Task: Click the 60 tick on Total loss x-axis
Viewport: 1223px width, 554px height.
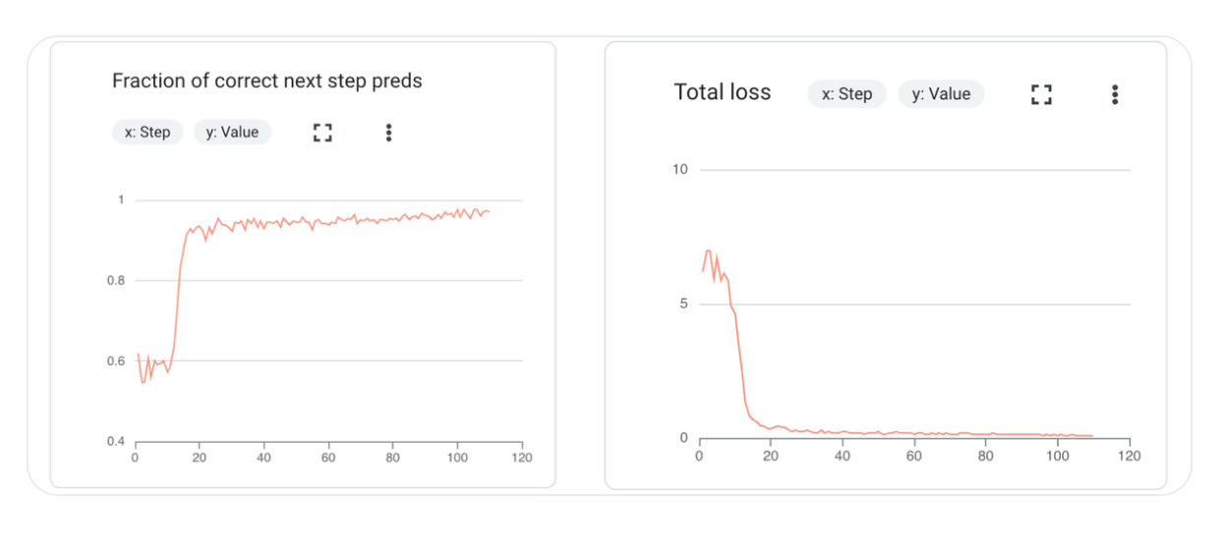Action: point(914,457)
